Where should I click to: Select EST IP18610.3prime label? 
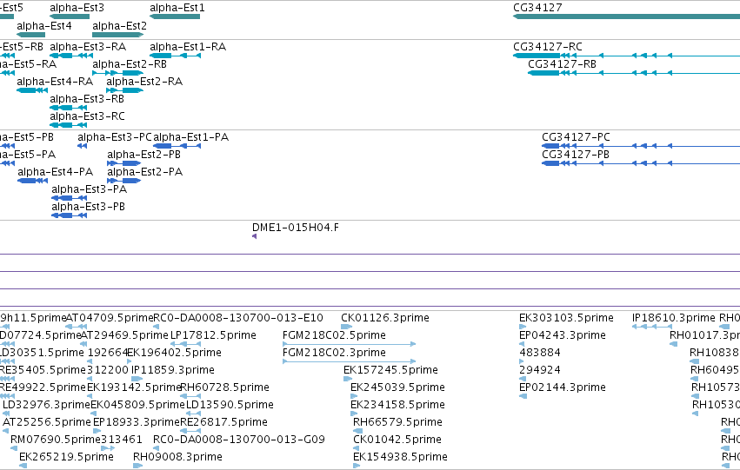pos(674,318)
